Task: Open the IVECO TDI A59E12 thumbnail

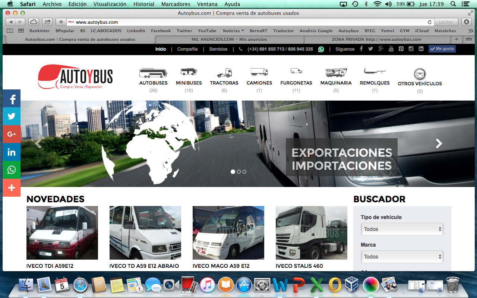Action: point(62,233)
